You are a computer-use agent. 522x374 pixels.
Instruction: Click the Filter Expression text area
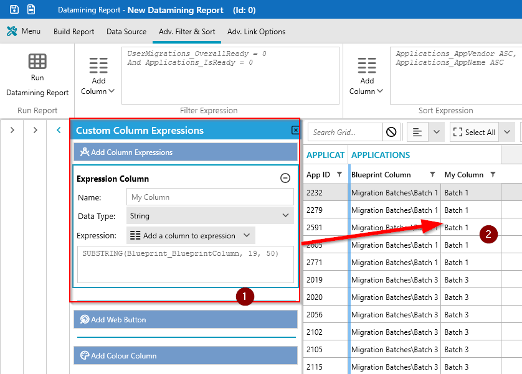coord(230,75)
